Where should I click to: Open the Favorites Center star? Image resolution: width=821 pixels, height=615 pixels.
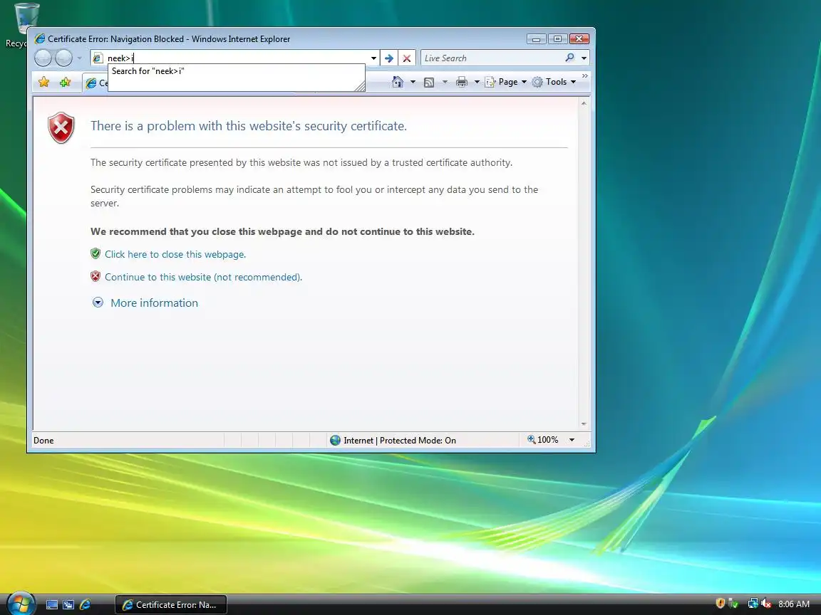tap(44, 82)
